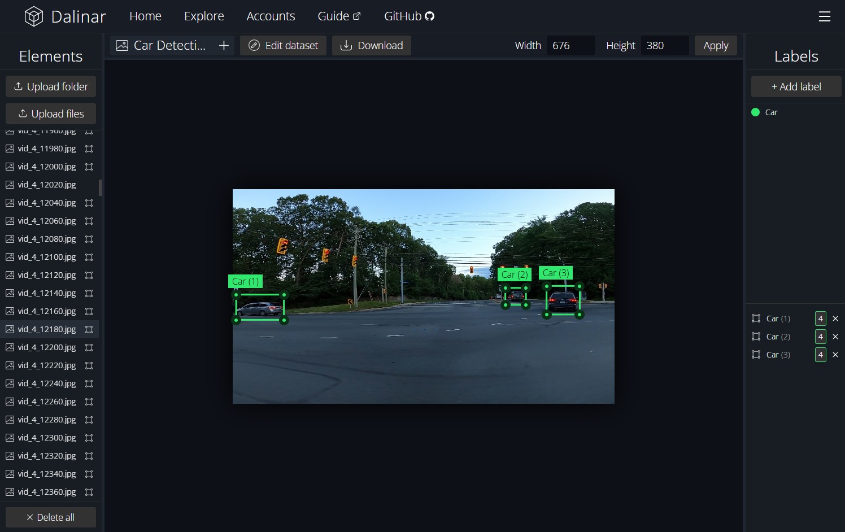845x532 pixels.
Task: Click the annotation icon next to vid_4_12180.jpg
Action: [89, 329]
